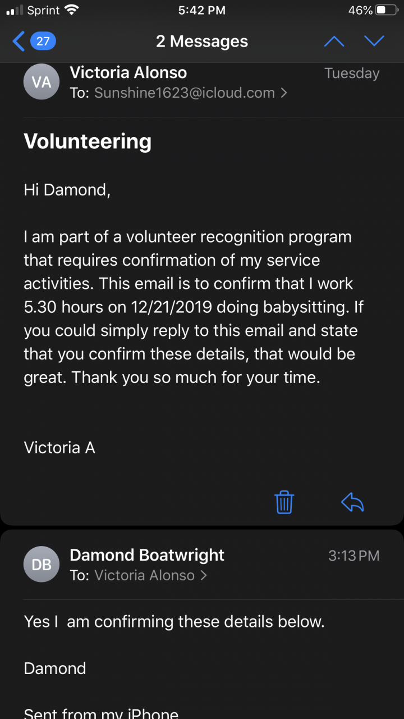404x719 pixels.
Task: Open Sunshine1623@icloud.com recipient details
Action: click(184, 93)
